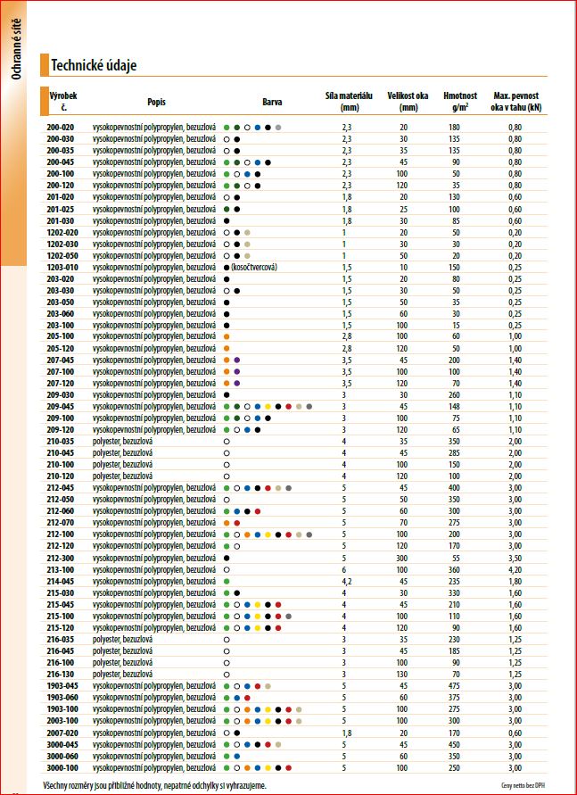Select product number 209-045
The image size is (577, 795).
[x=61, y=407]
